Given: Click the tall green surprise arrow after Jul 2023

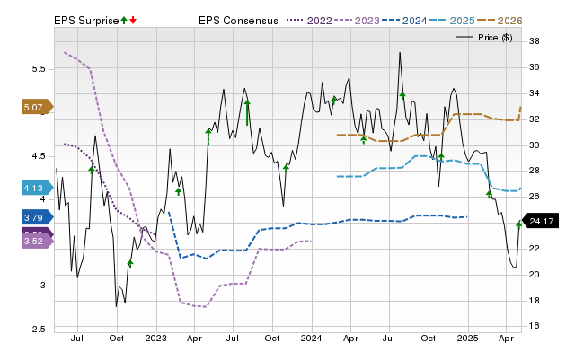Looking at the screenshot, I should pos(247,112).
